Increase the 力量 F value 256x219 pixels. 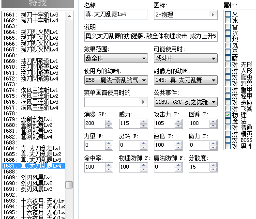108,143
